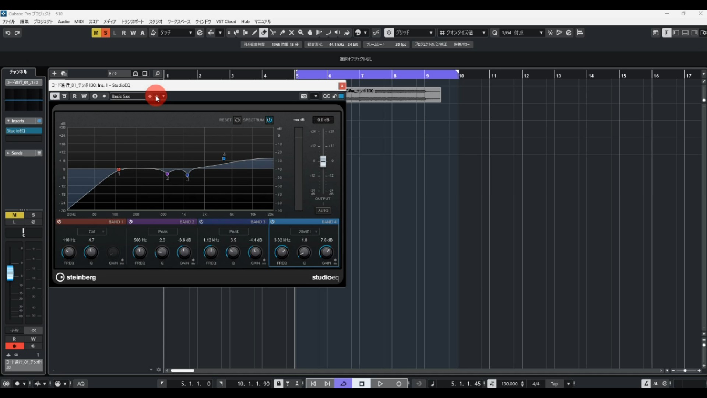The height and width of the screenshot is (398, 707).
Task: Select the Draw pencil tool
Action: (254, 33)
